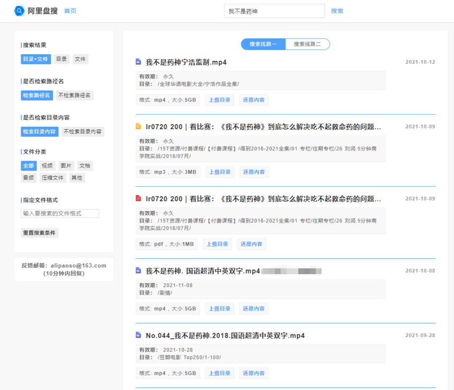
Task: Click directory path /全球华语电影大全/宁浩作品全集/
Action: click(198, 84)
